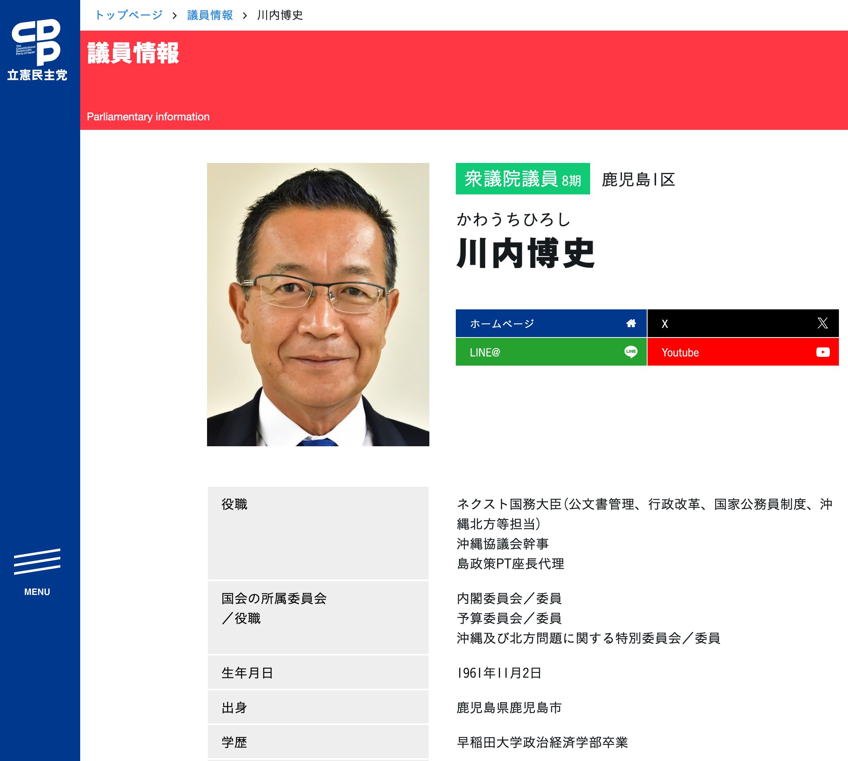Viewport: 848px width, 761px height.
Task: Click the 衆議院議員 8期 green badge
Action: pyautogui.click(x=522, y=179)
